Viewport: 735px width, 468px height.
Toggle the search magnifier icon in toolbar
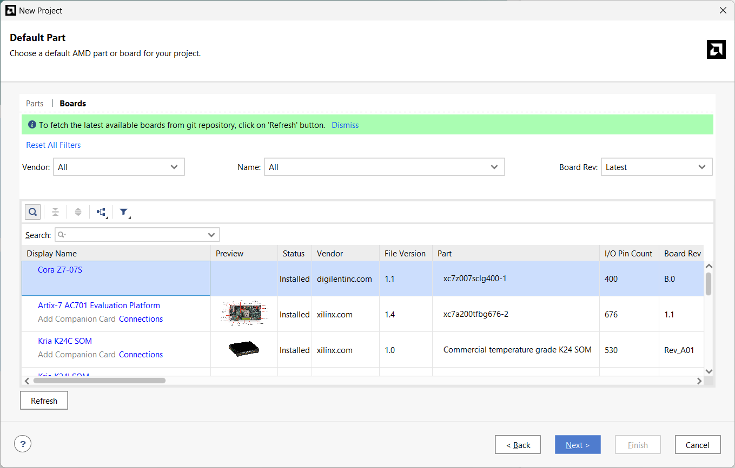[x=33, y=212]
